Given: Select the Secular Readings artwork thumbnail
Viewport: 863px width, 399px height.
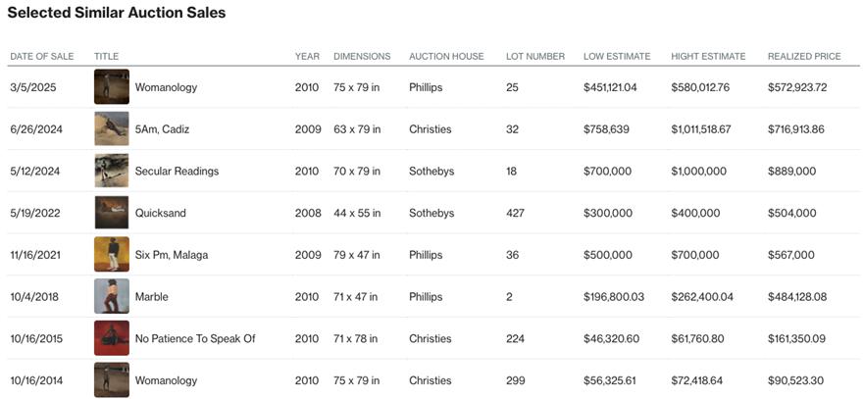Looking at the screenshot, I should [x=112, y=171].
